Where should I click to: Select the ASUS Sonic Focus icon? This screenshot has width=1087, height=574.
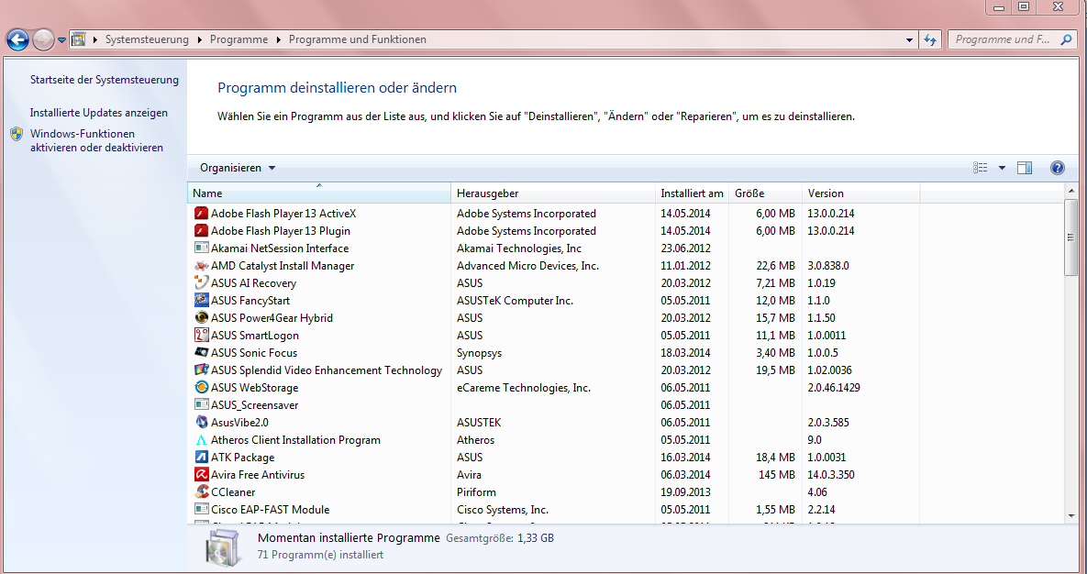pos(201,353)
